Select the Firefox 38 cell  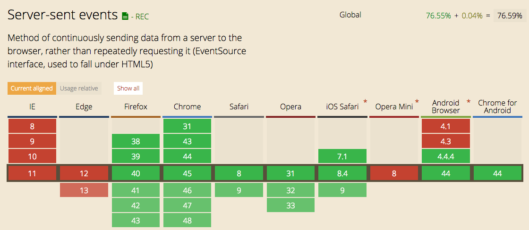(x=136, y=141)
